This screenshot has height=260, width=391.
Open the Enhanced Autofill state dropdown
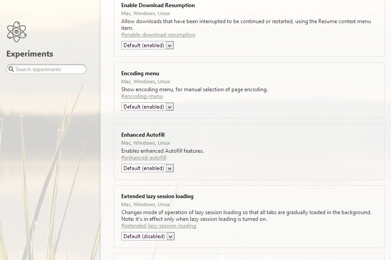tap(148, 168)
